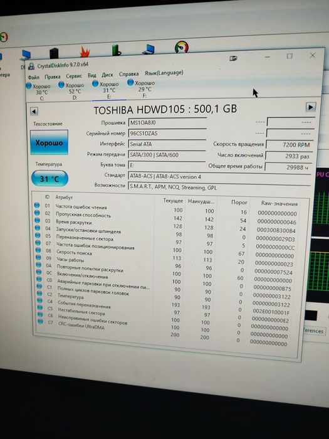Close the CrystalDiskInfo window
The width and height of the screenshot is (329, 439).
(313, 55)
